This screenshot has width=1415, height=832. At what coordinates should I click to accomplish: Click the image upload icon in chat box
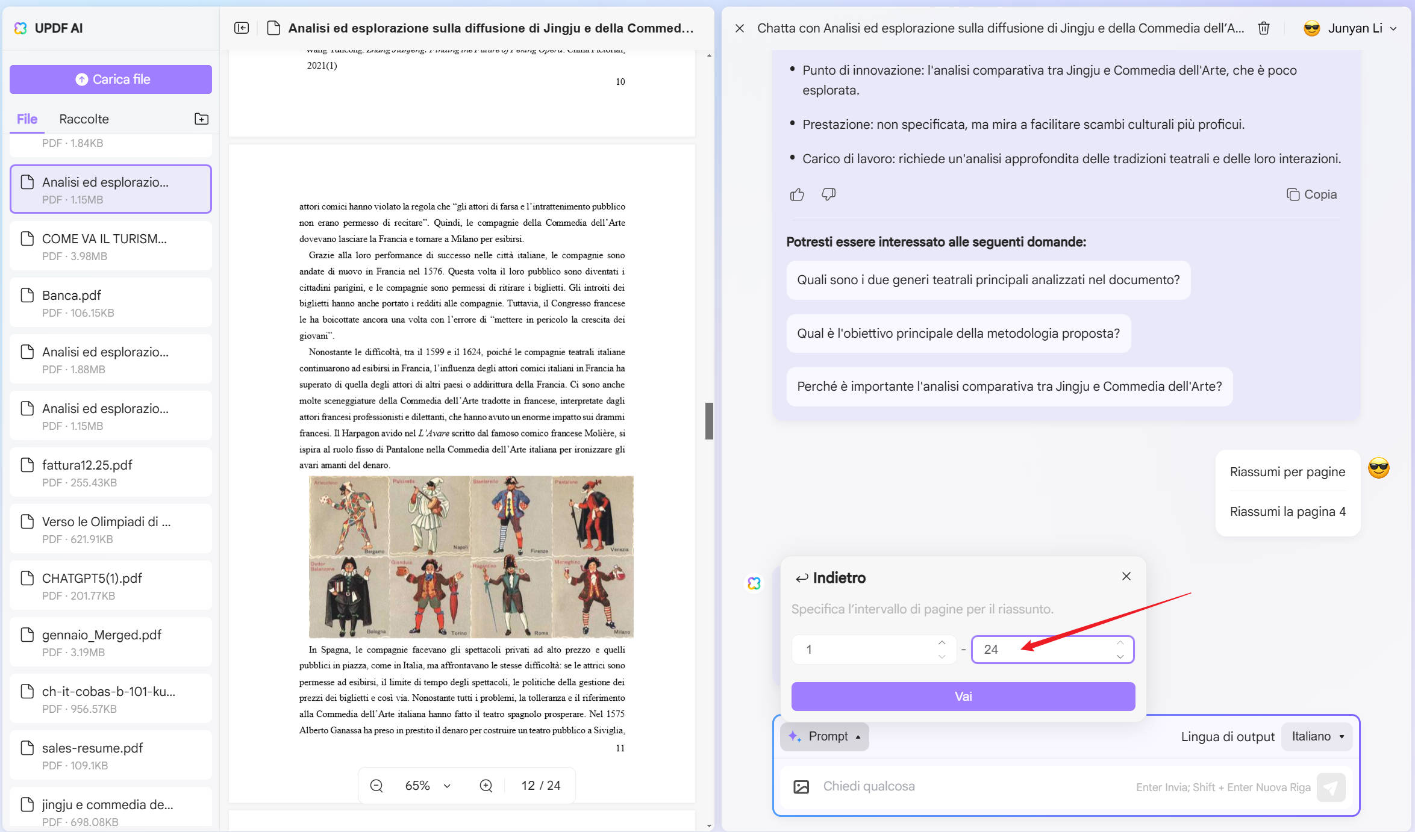(x=801, y=787)
